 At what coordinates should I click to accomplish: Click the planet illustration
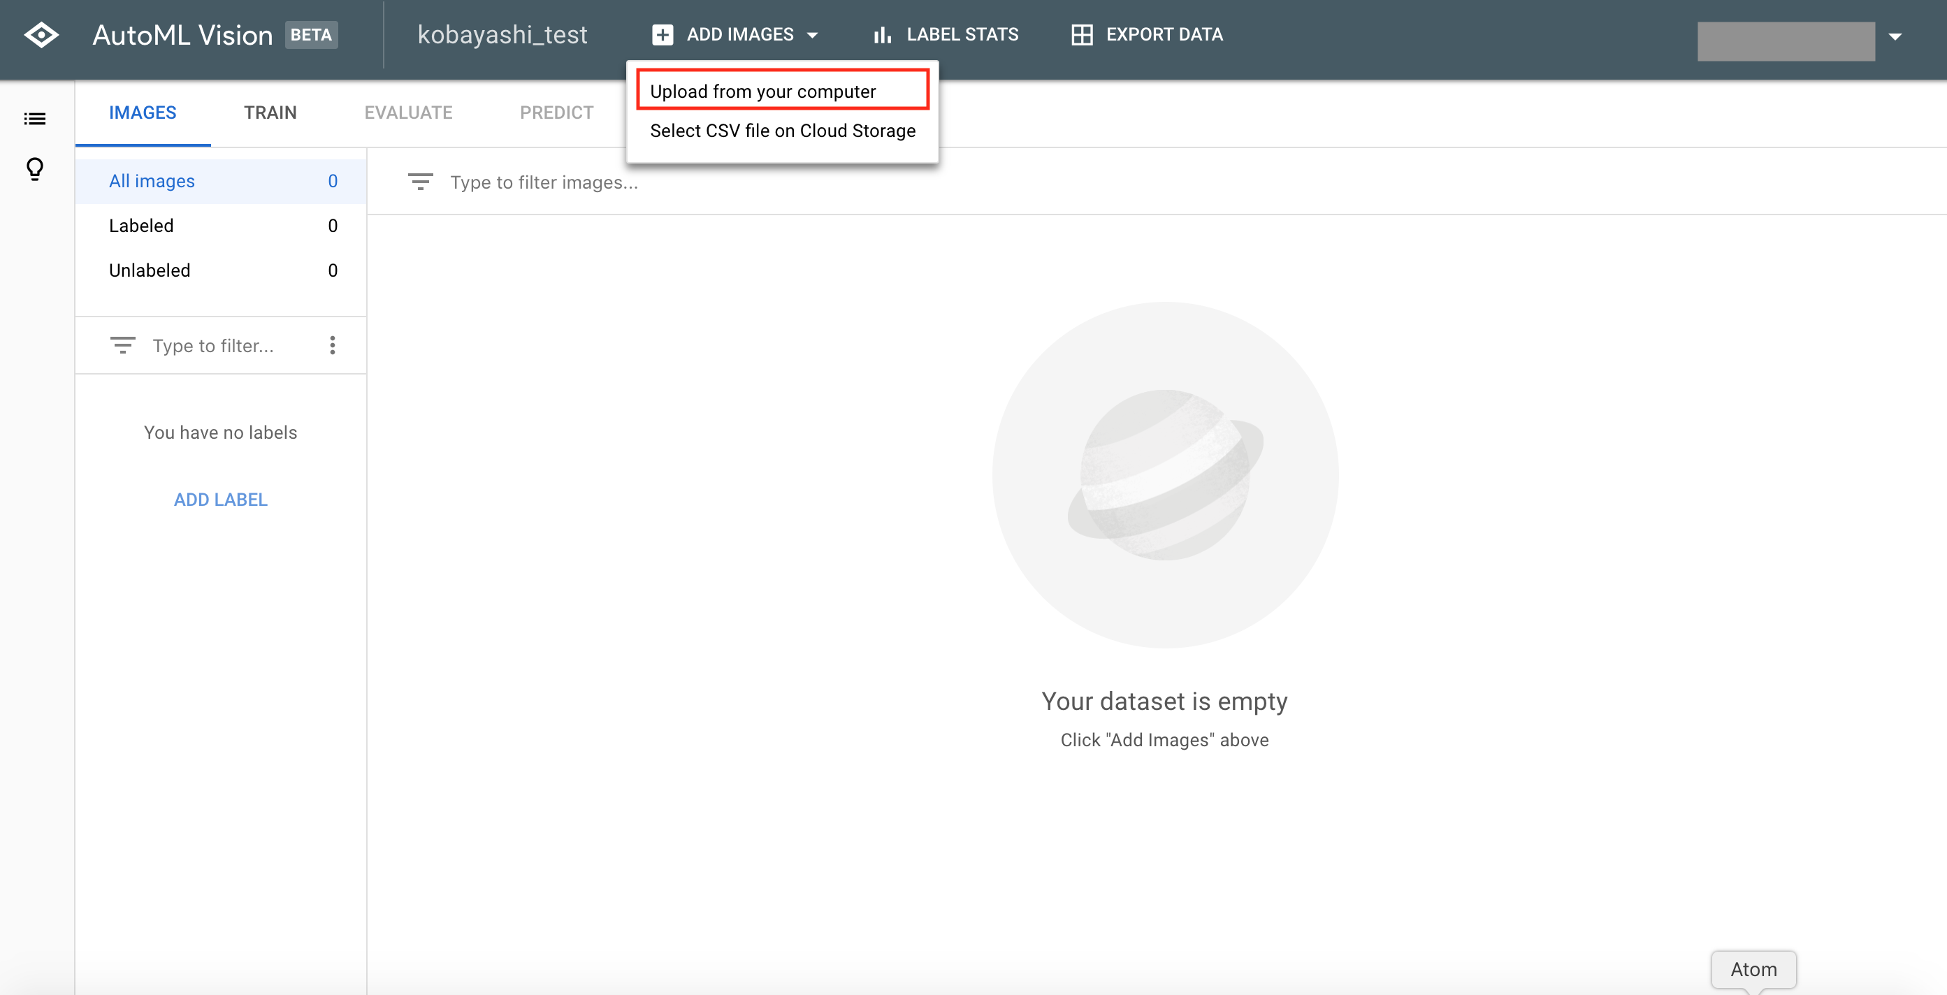click(x=1165, y=475)
